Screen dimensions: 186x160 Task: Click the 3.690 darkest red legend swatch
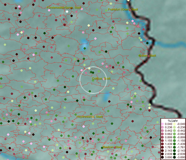click(162, 158)
